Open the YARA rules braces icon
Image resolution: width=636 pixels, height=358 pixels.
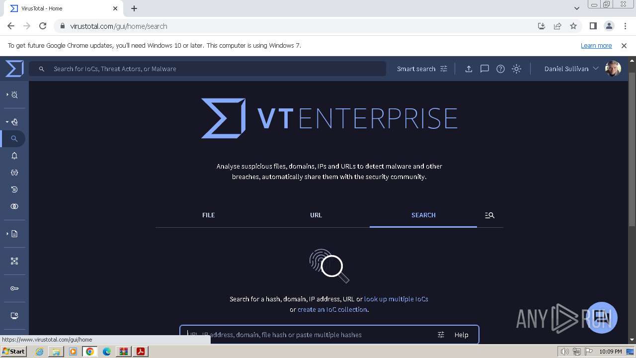click(x=14, y=173)
